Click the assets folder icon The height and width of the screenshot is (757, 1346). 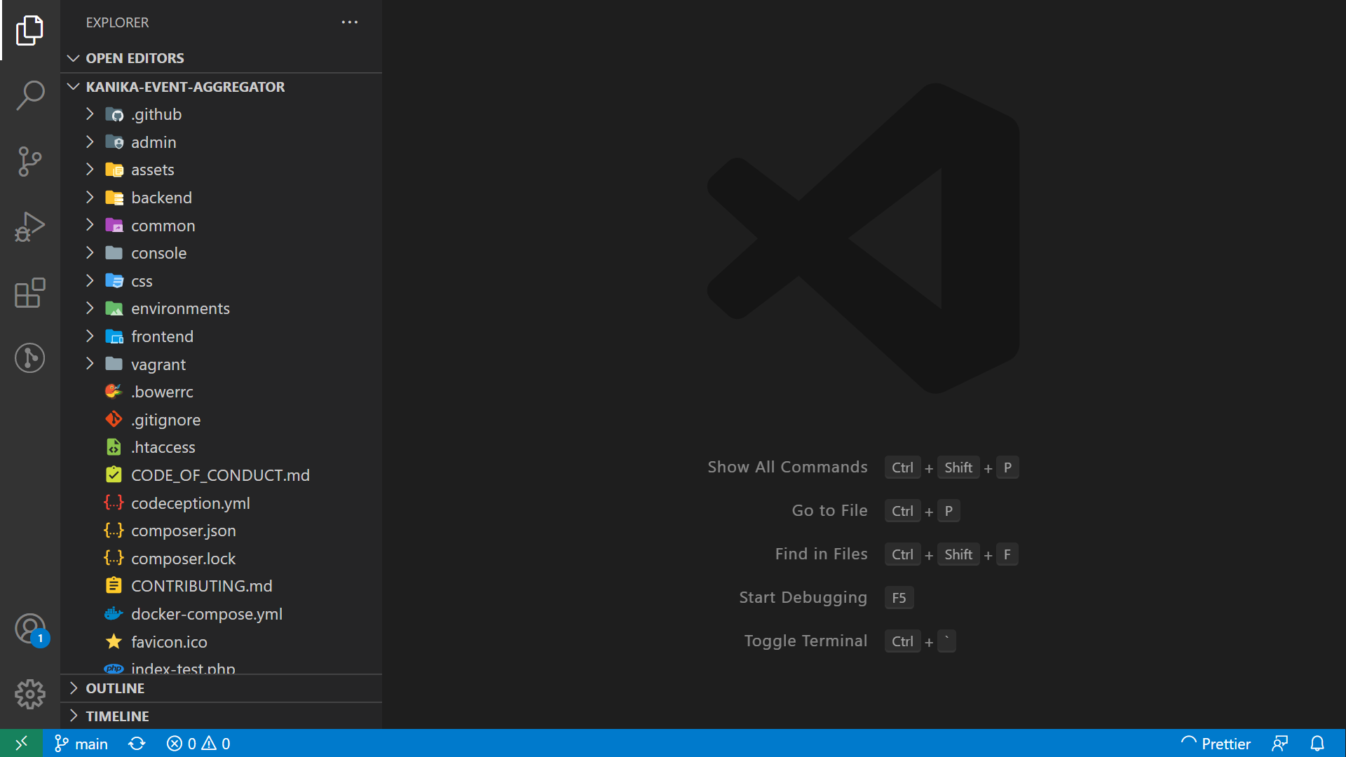click(x=114, y=170)
